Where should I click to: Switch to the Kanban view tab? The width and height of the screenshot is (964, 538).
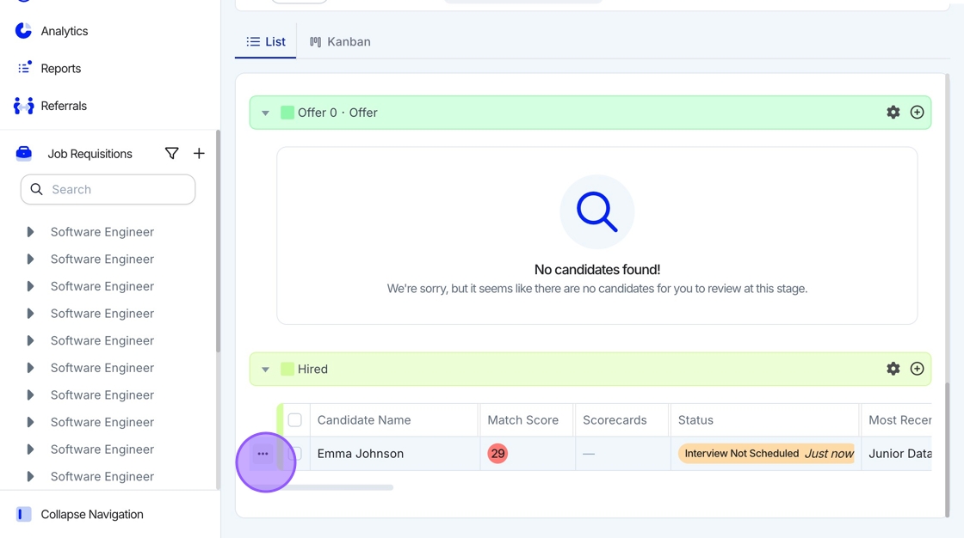pyautogui.click(x=341, y=41)
